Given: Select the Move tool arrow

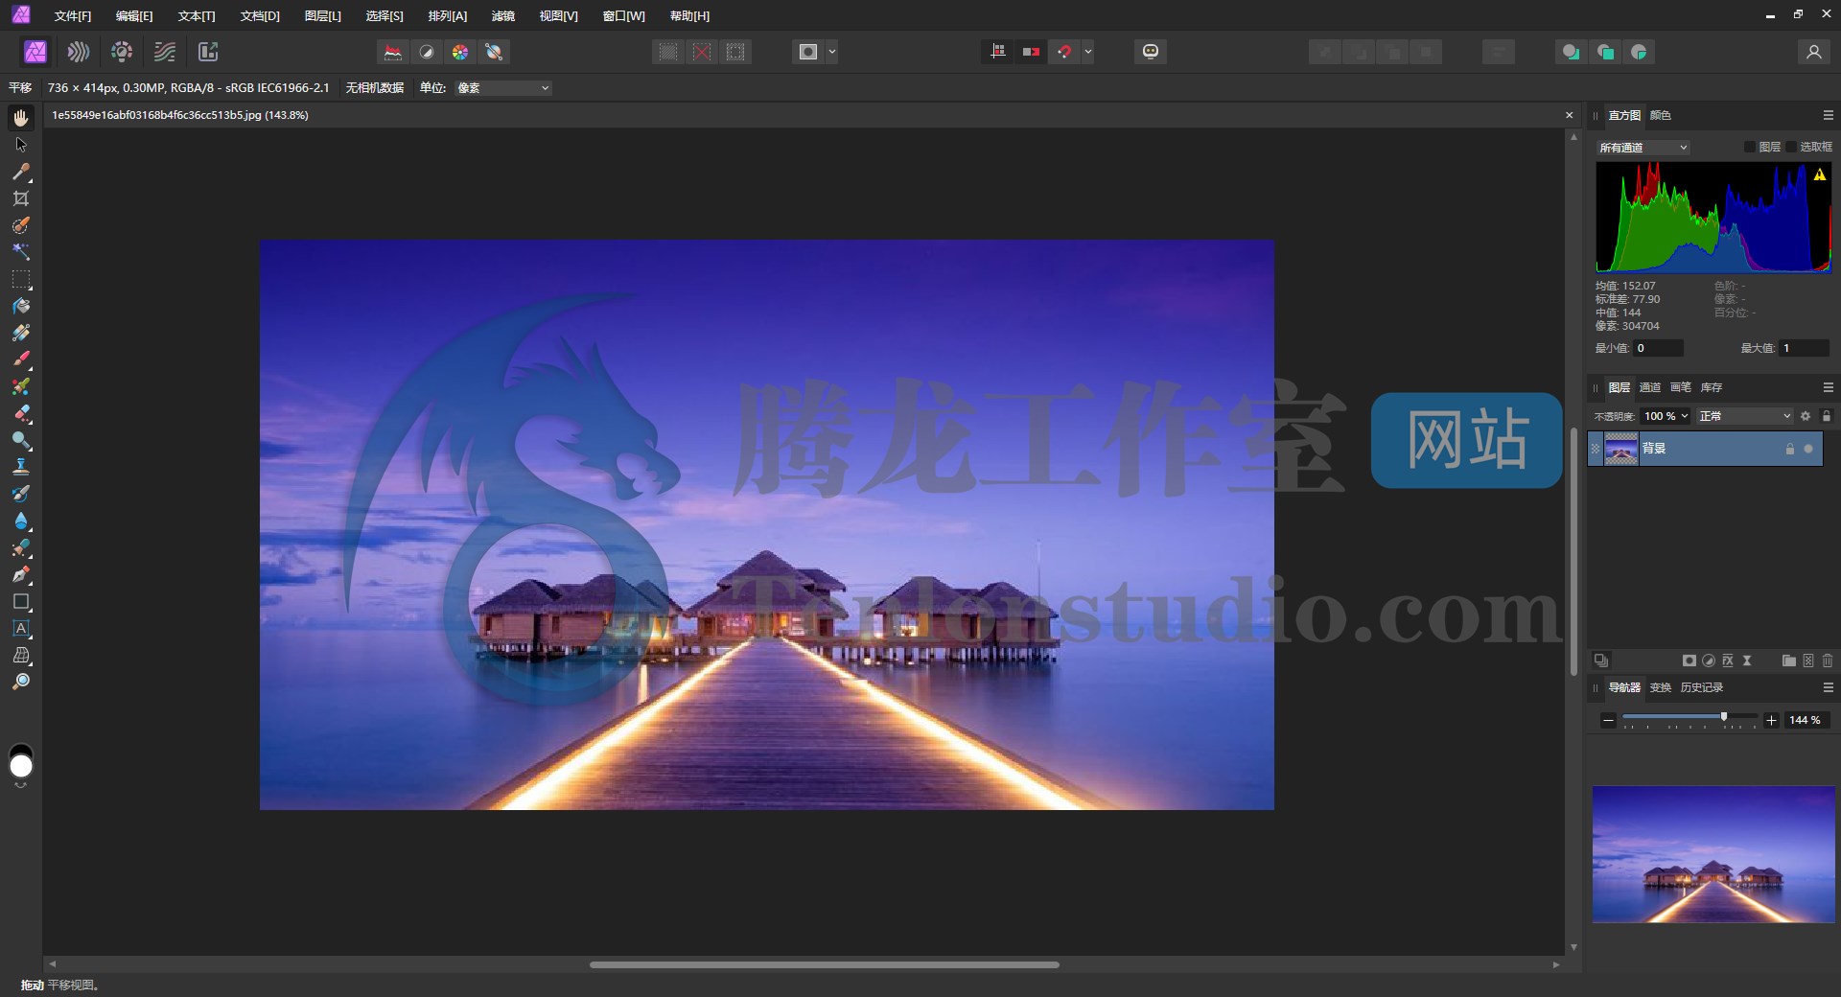Looking at the screenshot, I should pyautogui.click(x=21, y=145).
